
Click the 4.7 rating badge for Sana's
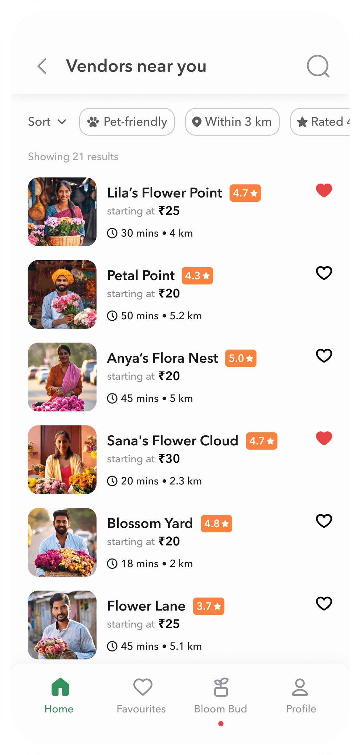coord(262,441)
